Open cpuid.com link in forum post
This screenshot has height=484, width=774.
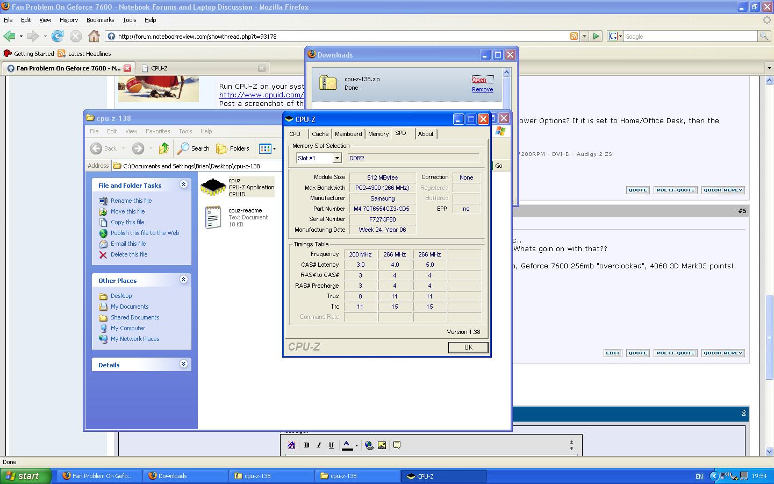point(262,95)
